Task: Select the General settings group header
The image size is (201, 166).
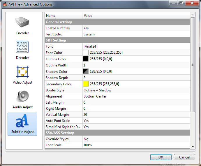Action: pyautogui.click(x=117, y=22)
